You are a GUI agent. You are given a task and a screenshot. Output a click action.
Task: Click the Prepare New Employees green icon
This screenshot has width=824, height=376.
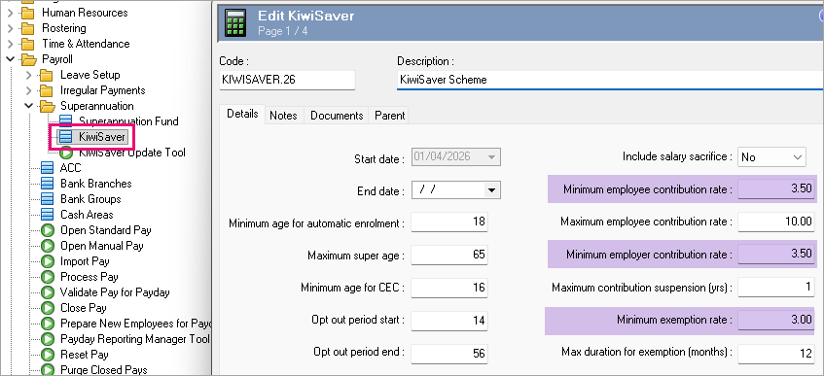click(x=48, y=324)
